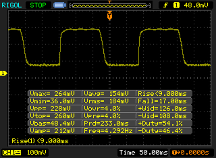Click the orange trigger position T marker

point(110,16)
